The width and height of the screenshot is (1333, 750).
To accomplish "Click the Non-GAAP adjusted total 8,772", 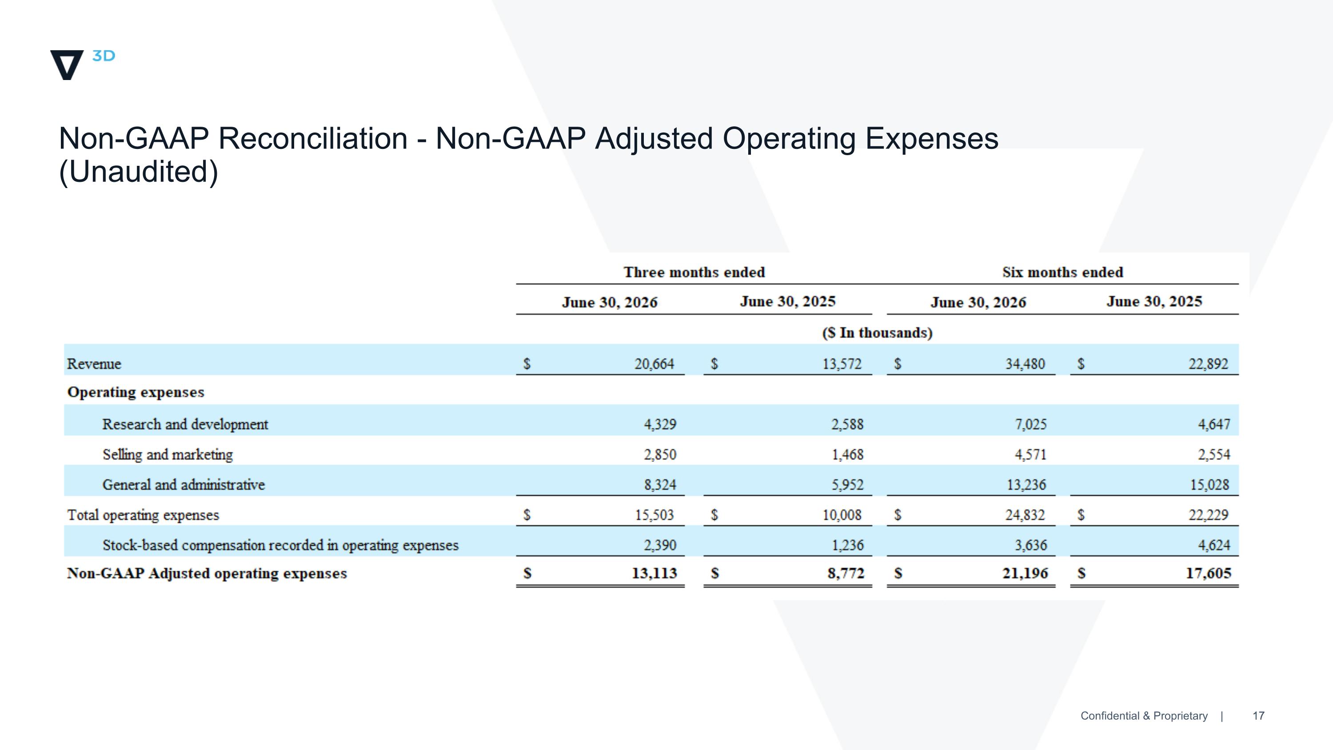I will (x=846, y=574).
